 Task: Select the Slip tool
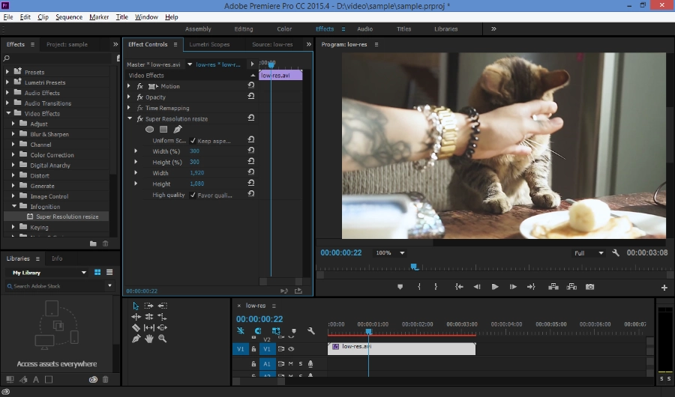pyautogui.click(x=149, y=328)
